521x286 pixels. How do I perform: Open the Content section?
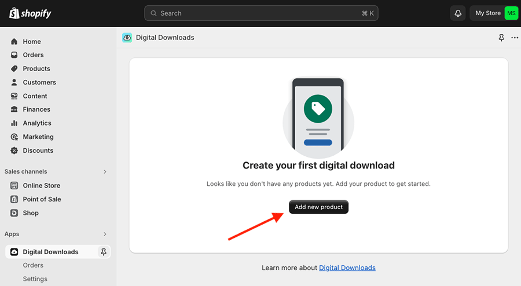pyautogui.click(x=35, y=96)
